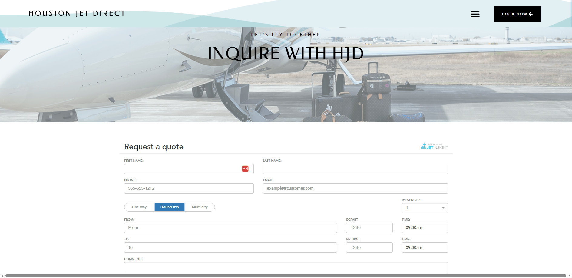Click the First Name input field
Image resolution: width=572 pixels, height=278 pixels.
click(x=182, y=169)
